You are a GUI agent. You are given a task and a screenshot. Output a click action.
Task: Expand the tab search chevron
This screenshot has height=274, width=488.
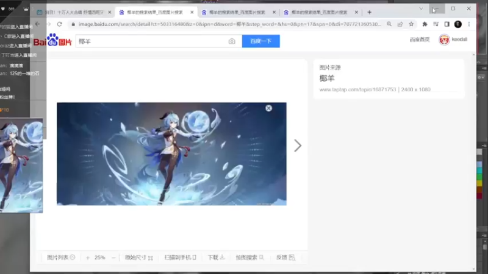point(421,9)
